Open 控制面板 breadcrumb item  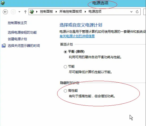coord(46,12)
